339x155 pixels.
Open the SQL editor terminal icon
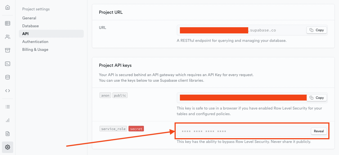point(8,64)
